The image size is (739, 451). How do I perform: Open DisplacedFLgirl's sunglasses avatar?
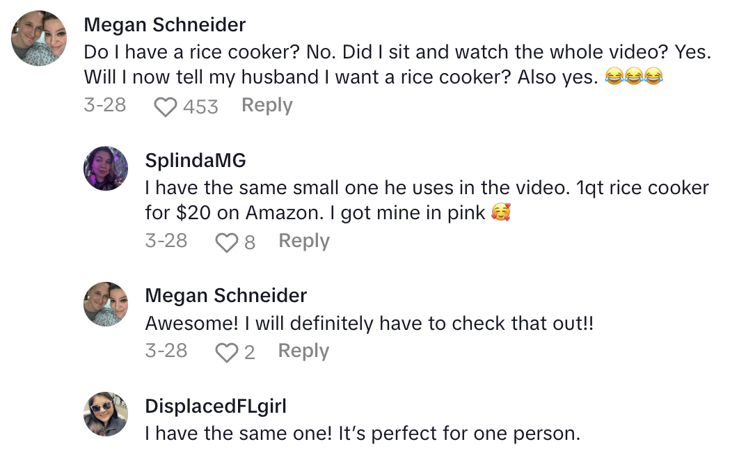[x=106, y=414]
